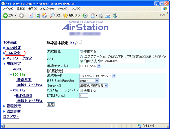Click the Print icon

[x=101, y=16]
